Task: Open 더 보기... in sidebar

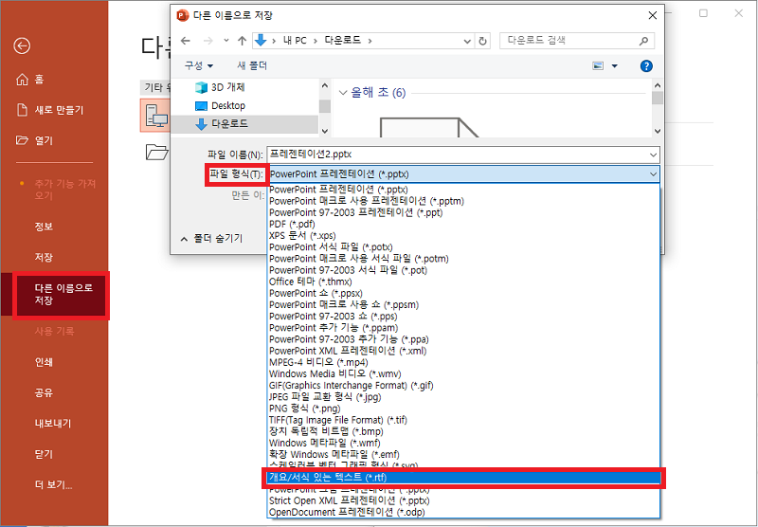Action: (x=53, y=485)
